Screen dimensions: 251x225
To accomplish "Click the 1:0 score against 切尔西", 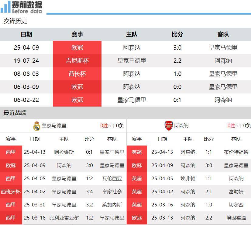I will (x=208, y=205).
